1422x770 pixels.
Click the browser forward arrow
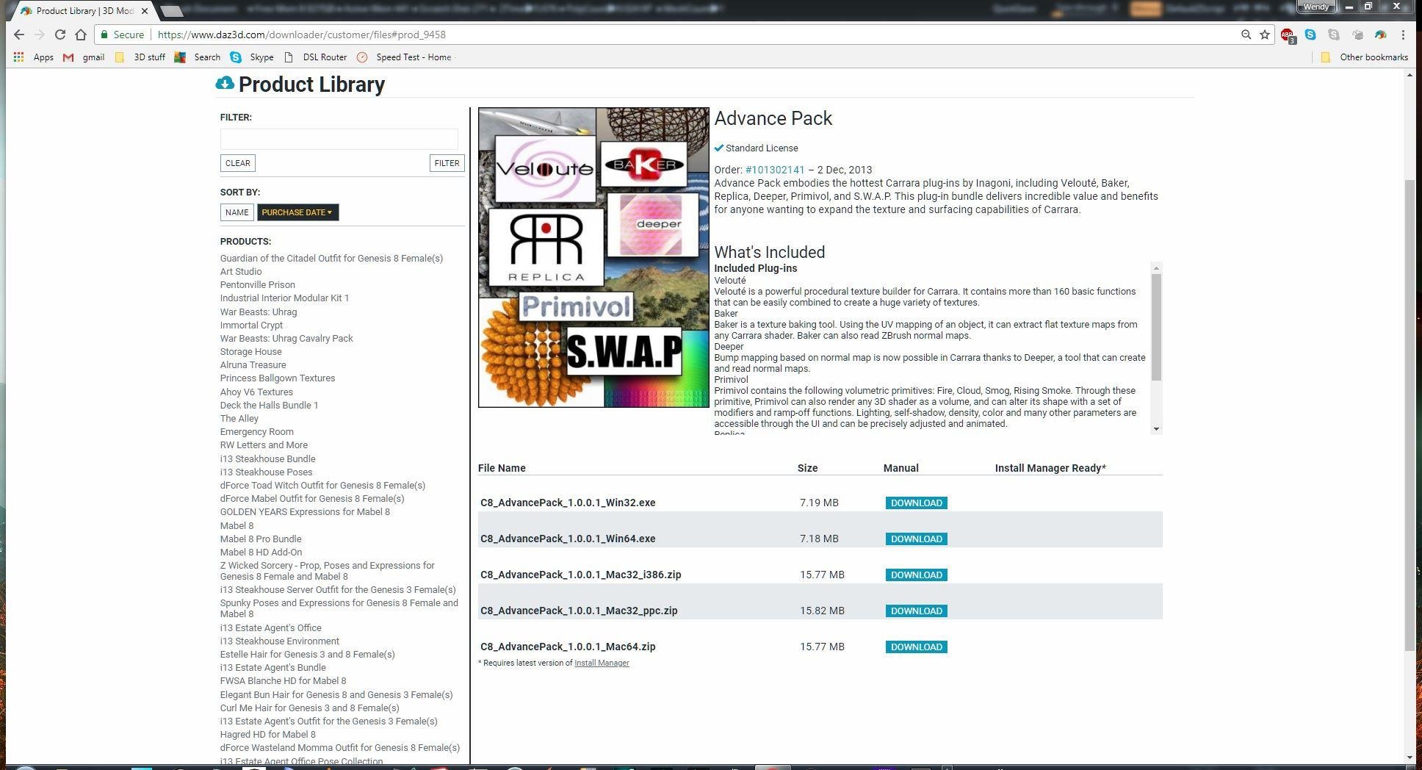(40, 35)
